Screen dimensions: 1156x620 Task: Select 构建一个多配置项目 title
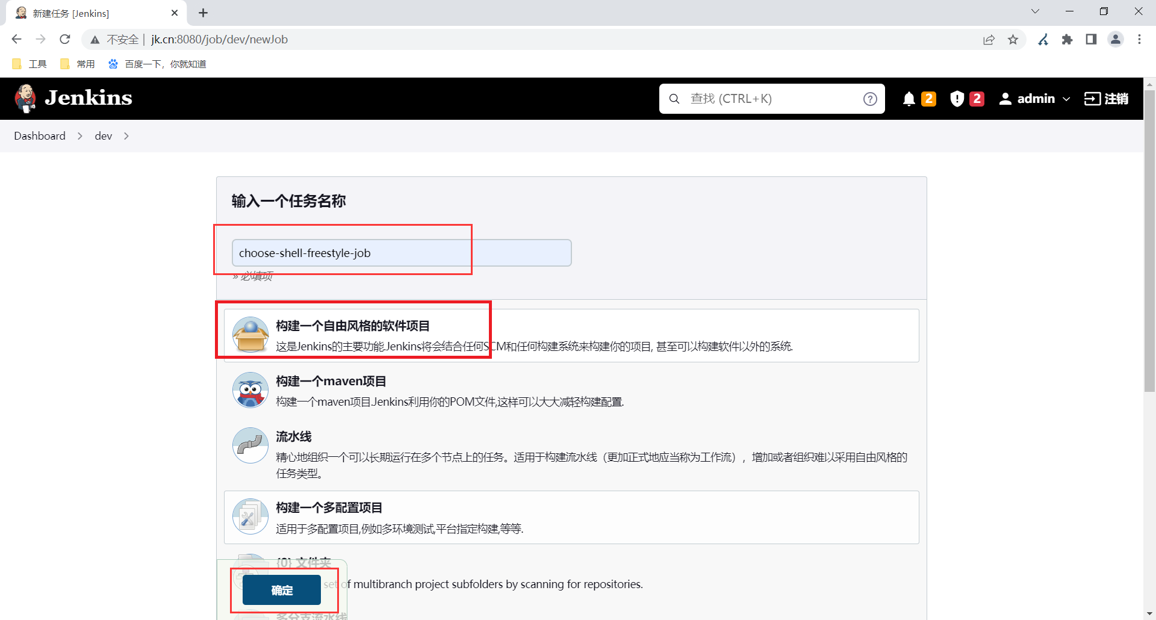click(x=329, y=507)
